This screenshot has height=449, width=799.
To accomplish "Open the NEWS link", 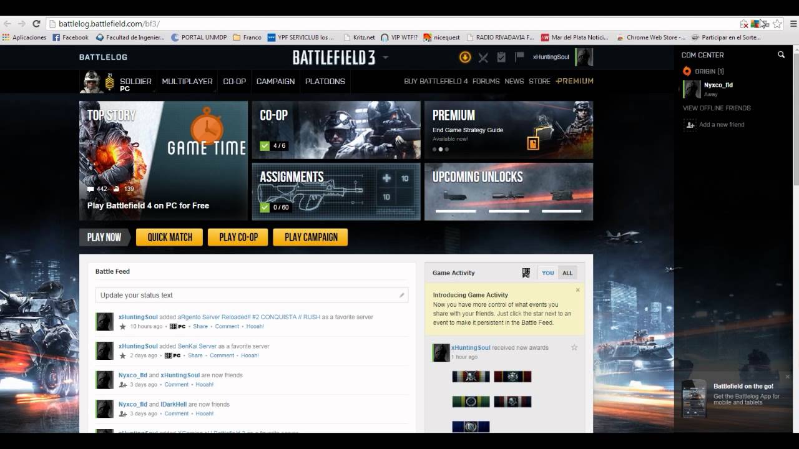I will tap(514, 81).
